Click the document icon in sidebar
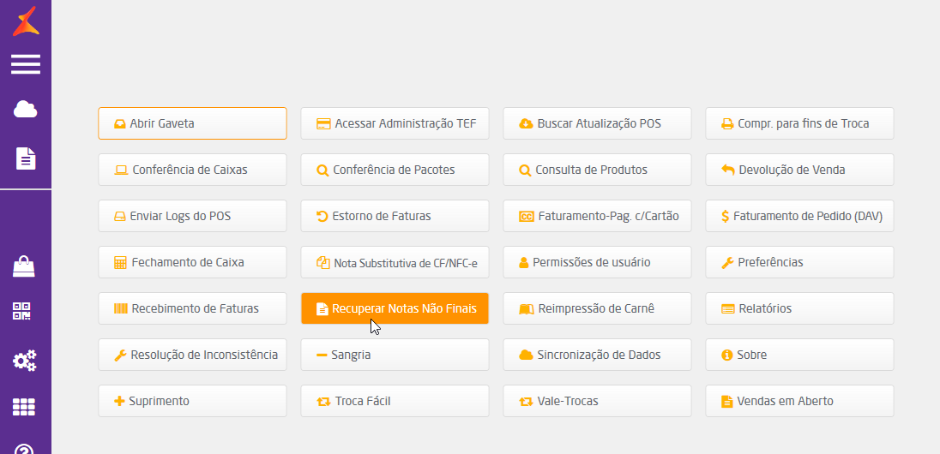Image resolution: width=940 pixels, height=454 pixels. [26, 158]
